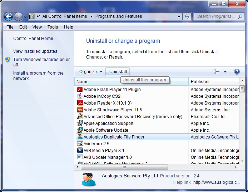This screenshot has height=192, width=248.
Task: Click the vertical scrollbar thumb
Action: pos(242,89)
